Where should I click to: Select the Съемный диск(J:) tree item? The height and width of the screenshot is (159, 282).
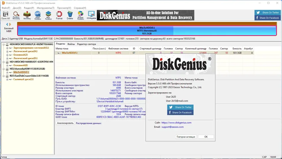23,79
